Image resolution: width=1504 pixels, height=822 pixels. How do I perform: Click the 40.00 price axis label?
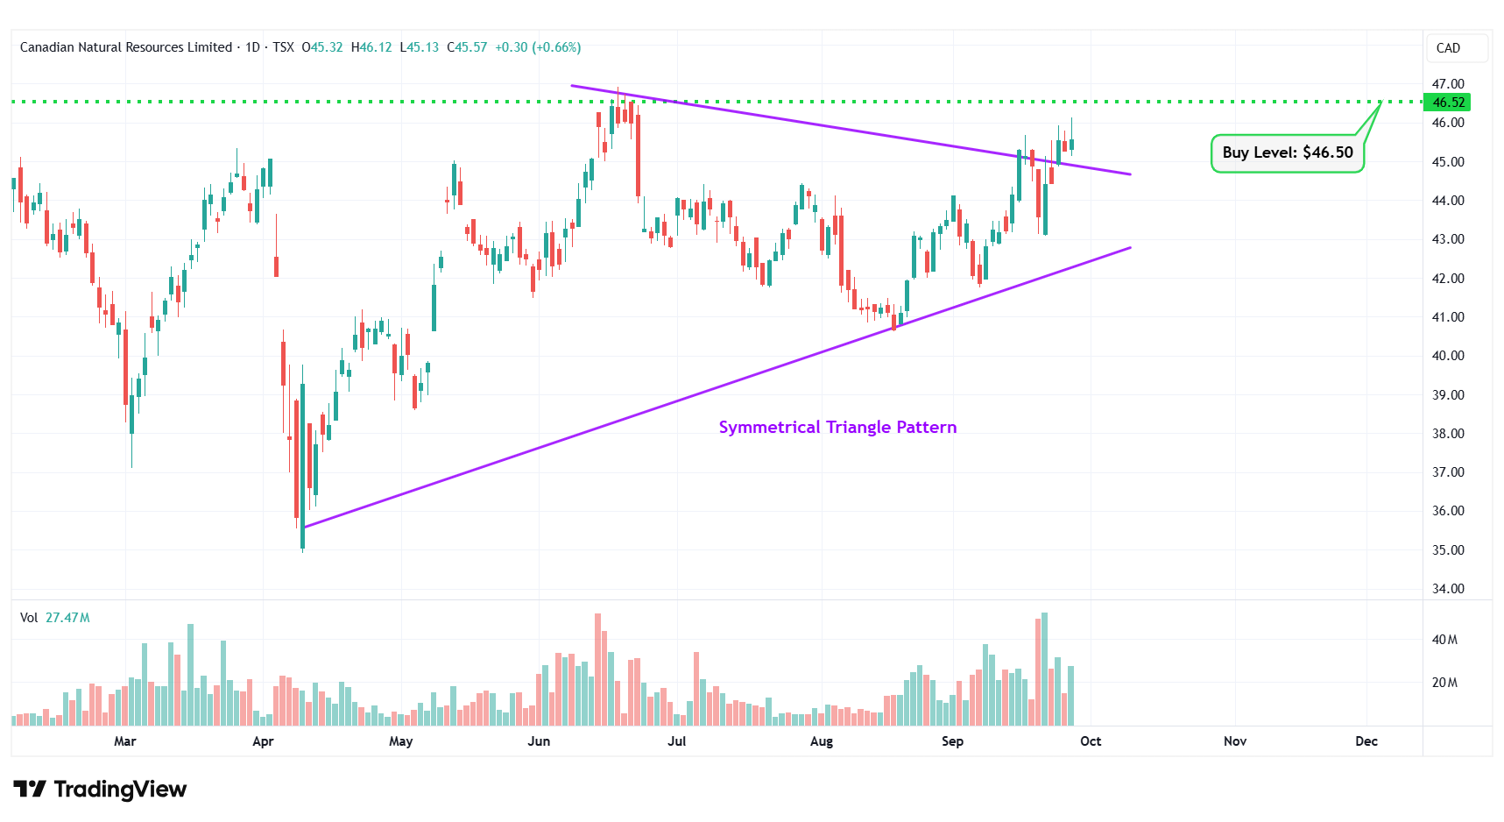1447,356
